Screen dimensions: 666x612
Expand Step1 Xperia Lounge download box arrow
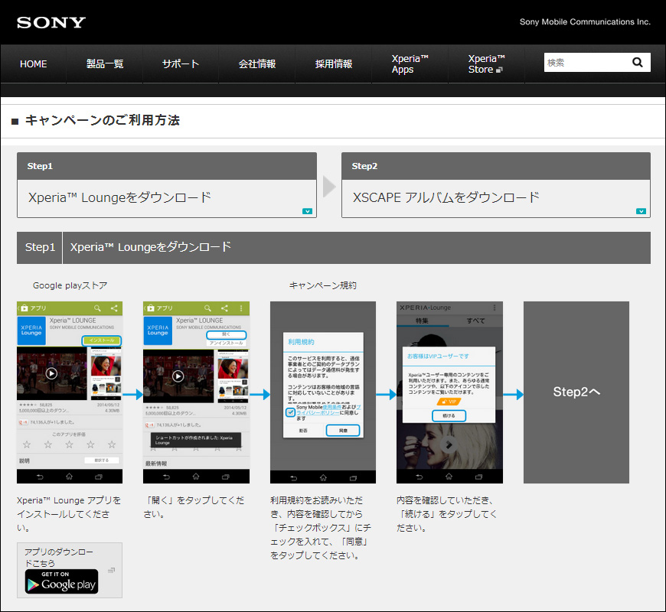(307, 211)
